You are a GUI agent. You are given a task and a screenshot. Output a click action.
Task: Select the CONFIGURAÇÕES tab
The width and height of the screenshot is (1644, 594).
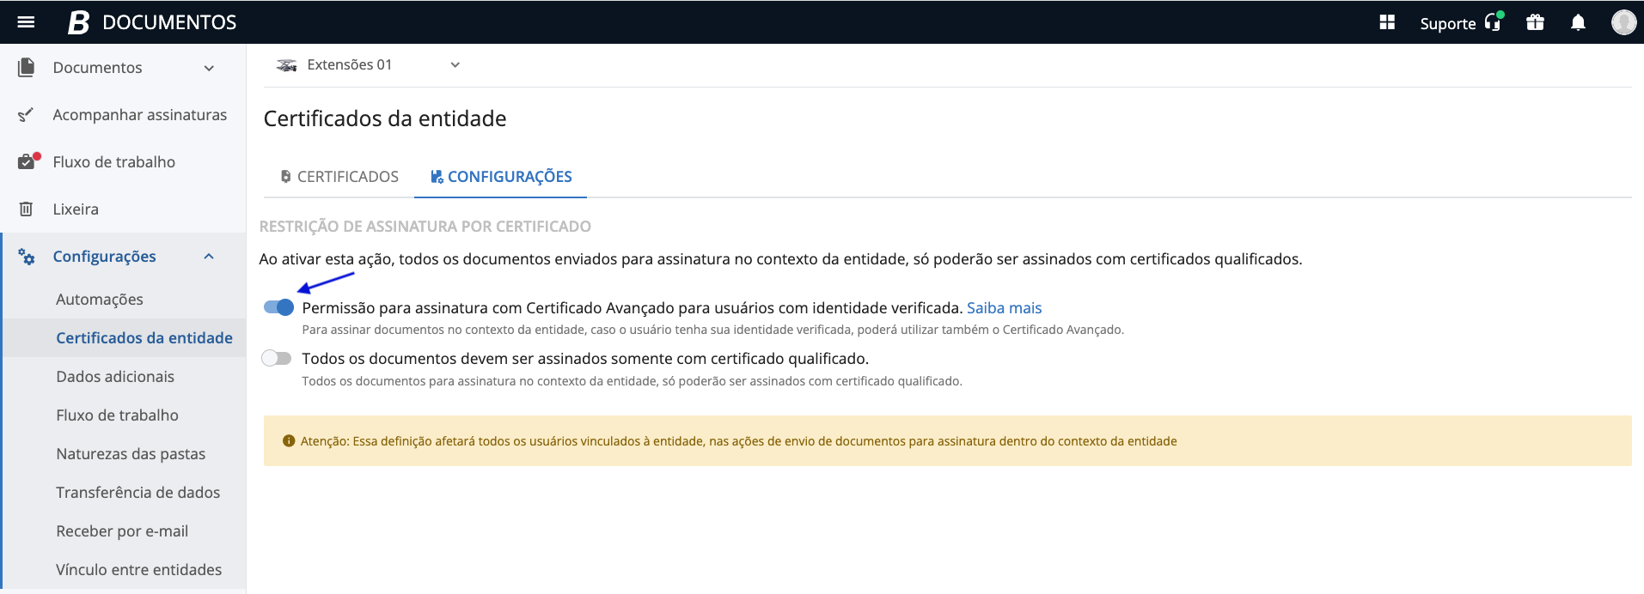pyautogui.click(x=501, y=177)
